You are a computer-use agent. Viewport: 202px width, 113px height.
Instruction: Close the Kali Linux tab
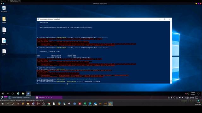tap(20, 1)
